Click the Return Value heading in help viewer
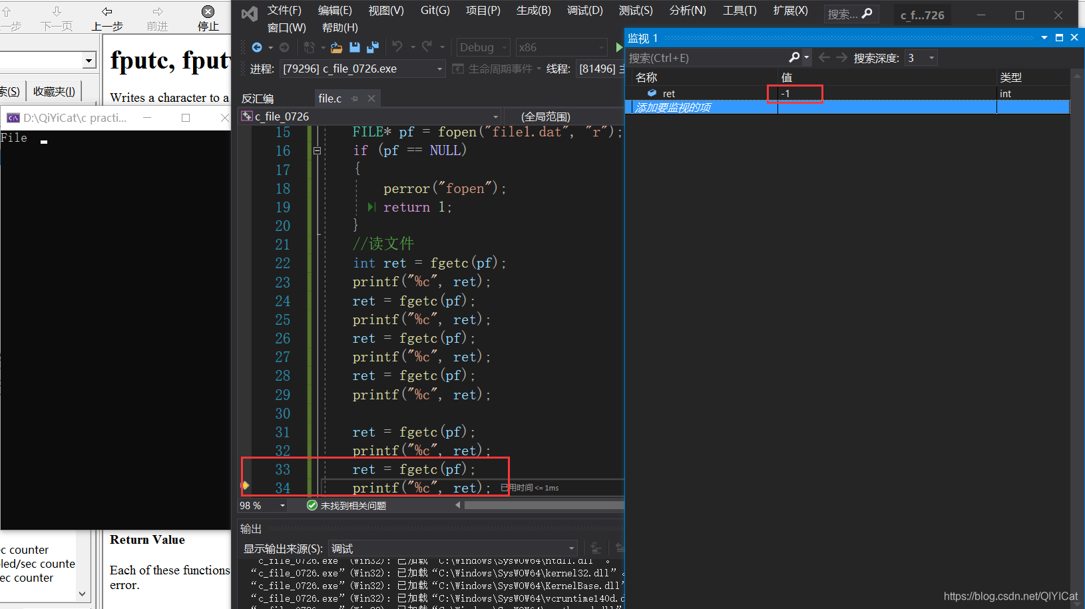This screenshot has height=609, width=1085. point(147,540)
